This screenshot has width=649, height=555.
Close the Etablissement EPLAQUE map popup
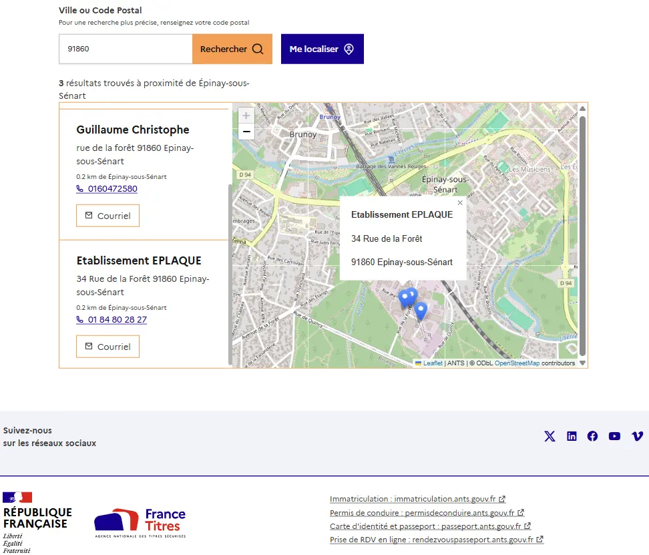(460, 202)
